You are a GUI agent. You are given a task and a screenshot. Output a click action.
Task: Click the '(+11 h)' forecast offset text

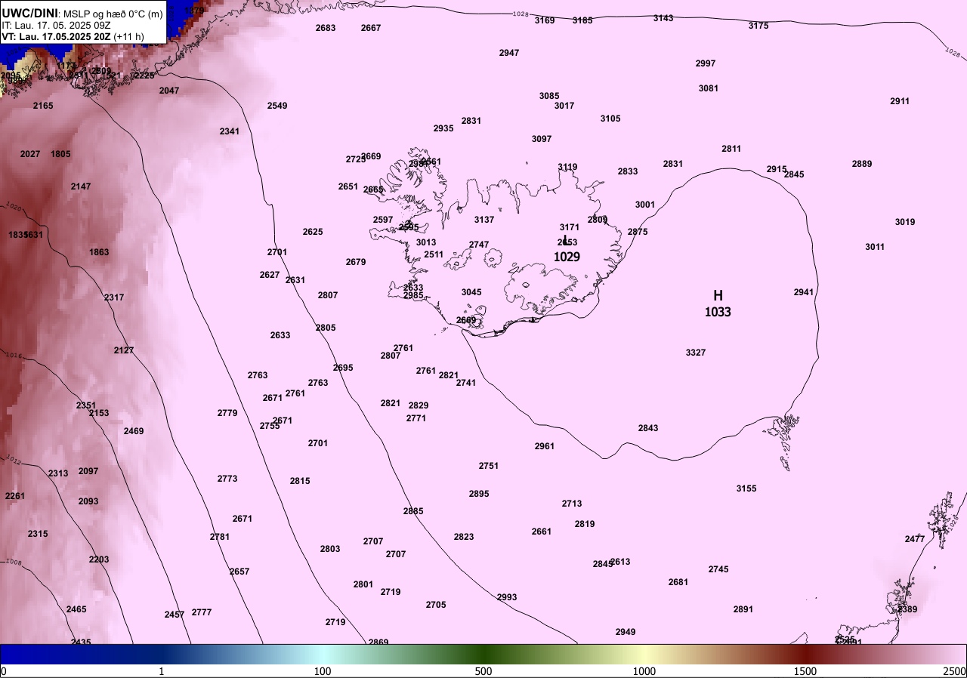(129, 36)
